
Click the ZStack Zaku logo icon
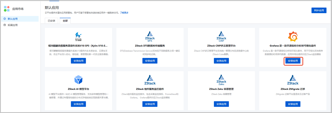221,80
